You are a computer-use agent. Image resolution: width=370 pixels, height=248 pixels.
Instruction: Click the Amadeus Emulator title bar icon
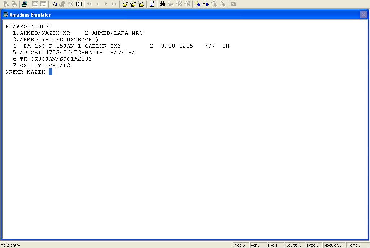pos(6,14)
